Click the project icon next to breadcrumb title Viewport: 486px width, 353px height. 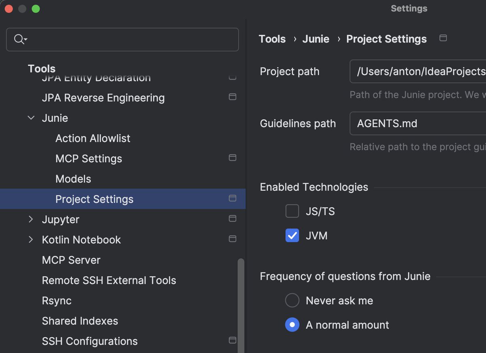(443, 38)
